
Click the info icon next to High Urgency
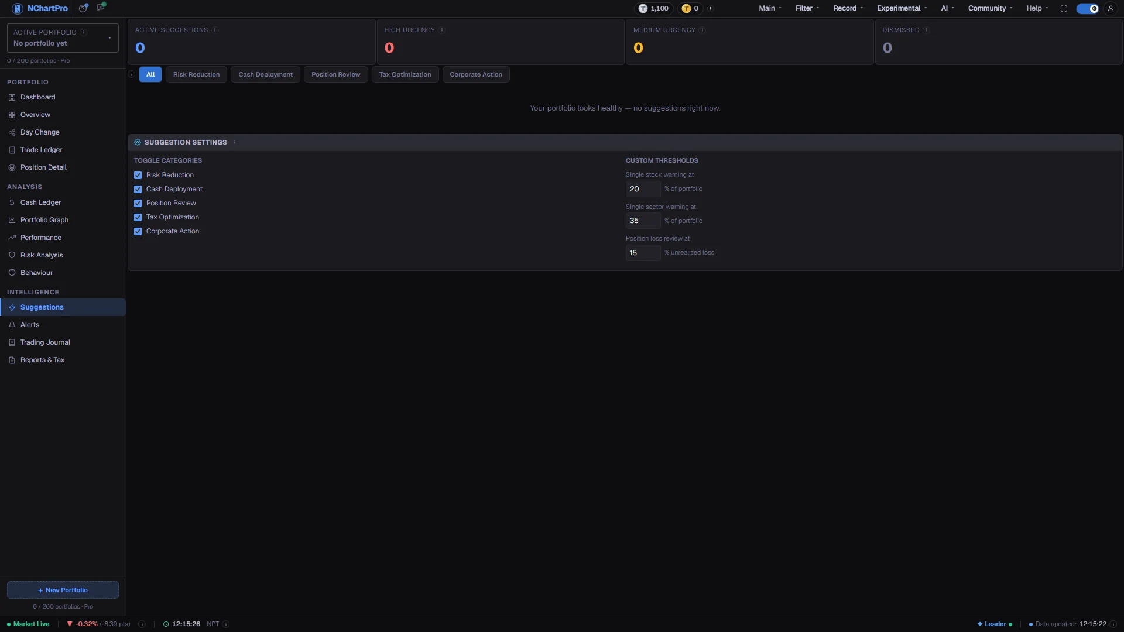pos(442,30)
